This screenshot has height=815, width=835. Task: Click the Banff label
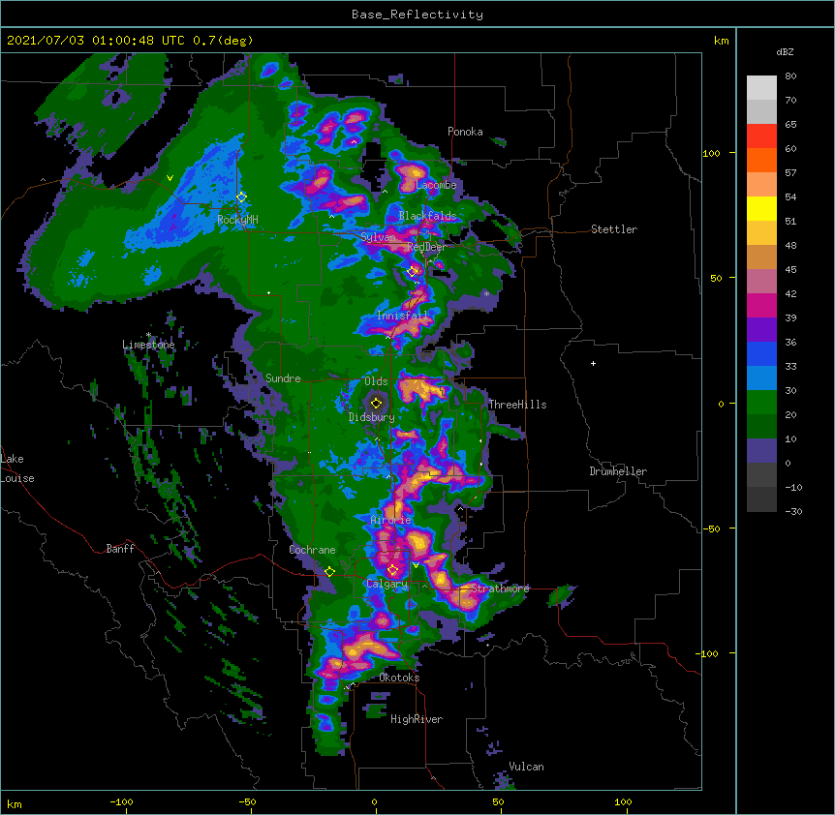[120, 549]
